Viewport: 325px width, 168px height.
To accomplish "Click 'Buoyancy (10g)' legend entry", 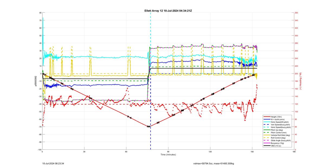I will (x=278, y=143).
